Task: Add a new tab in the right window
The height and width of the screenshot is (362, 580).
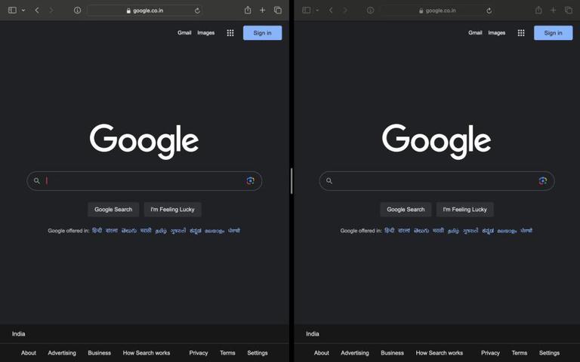Action: [553, 11]
